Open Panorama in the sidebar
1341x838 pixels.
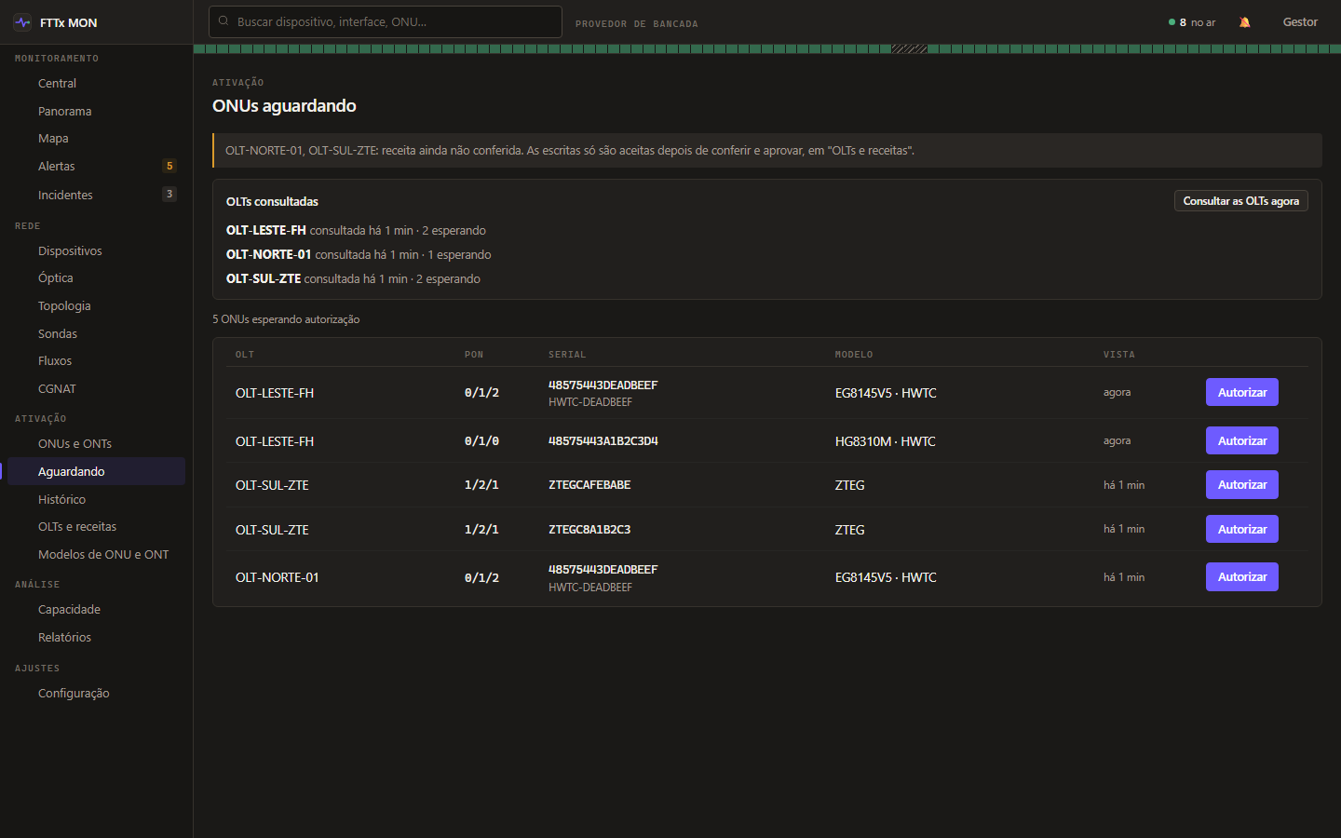tap(96, 112)
